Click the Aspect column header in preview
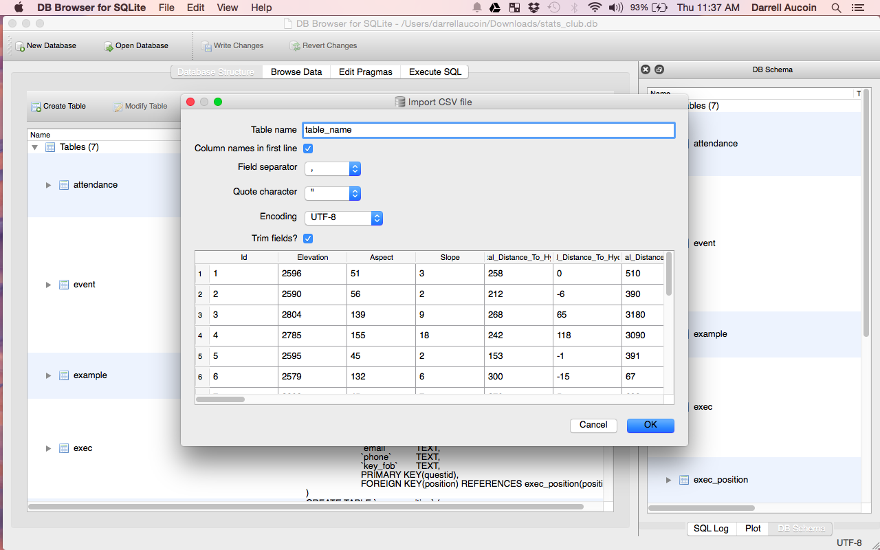The image size is (880, 550). click(x=382, y=257)
